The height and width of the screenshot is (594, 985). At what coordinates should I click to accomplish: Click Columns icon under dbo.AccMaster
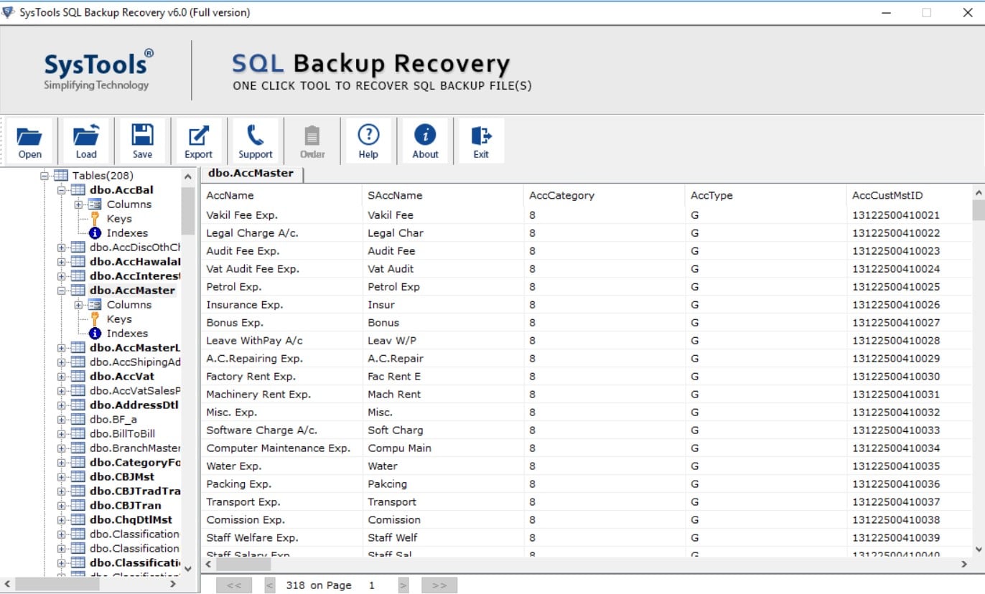[x=95, y=305]
